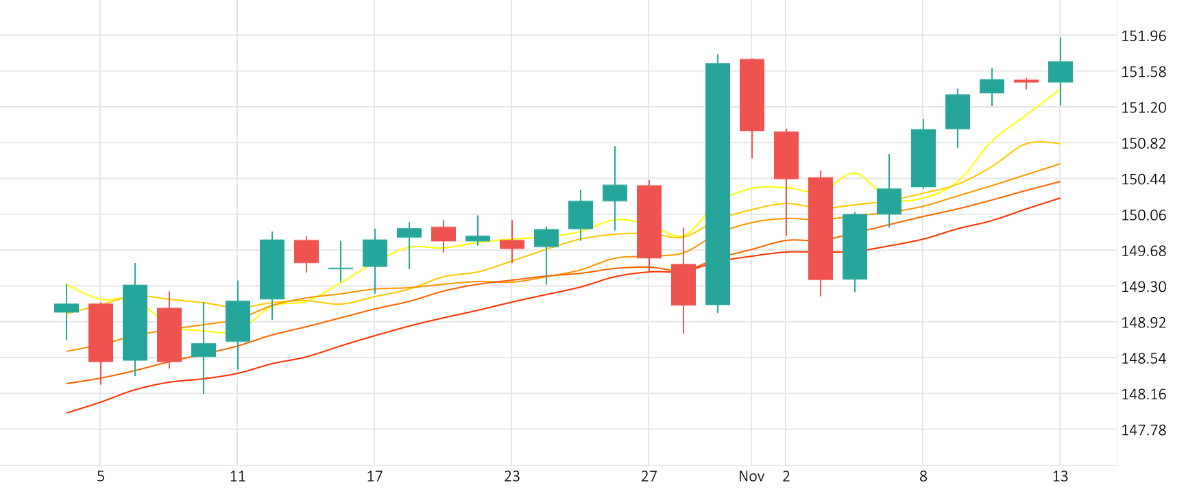Click the green candle above date 8
Viewport: 1186px width, 500px height.
coord(923,158)
